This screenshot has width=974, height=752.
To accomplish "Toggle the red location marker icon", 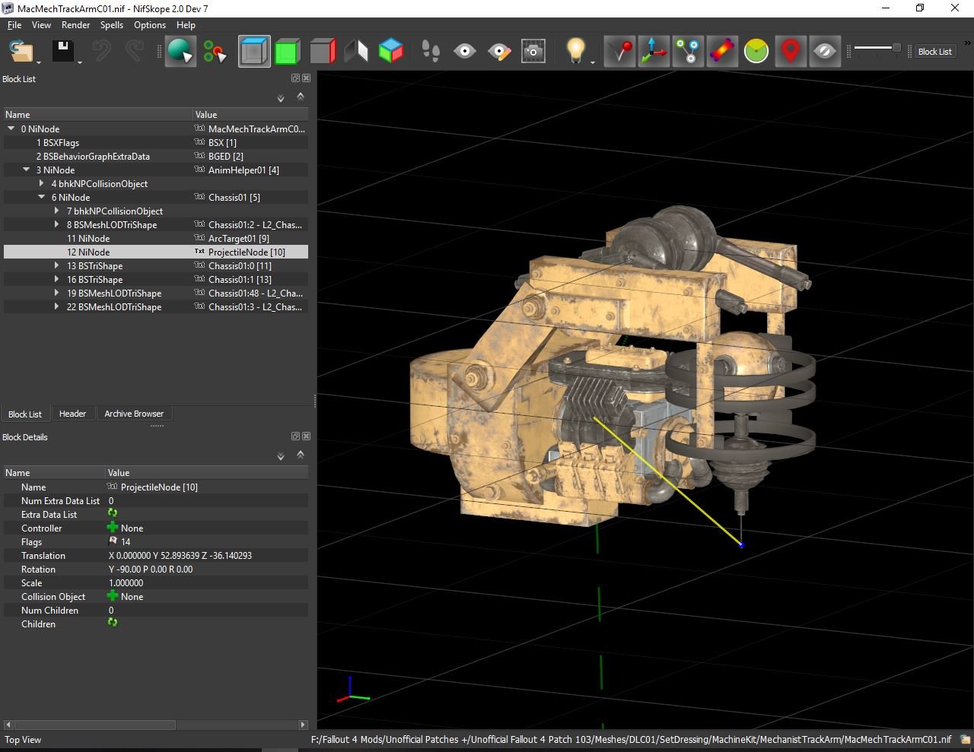I will [791, 51].
